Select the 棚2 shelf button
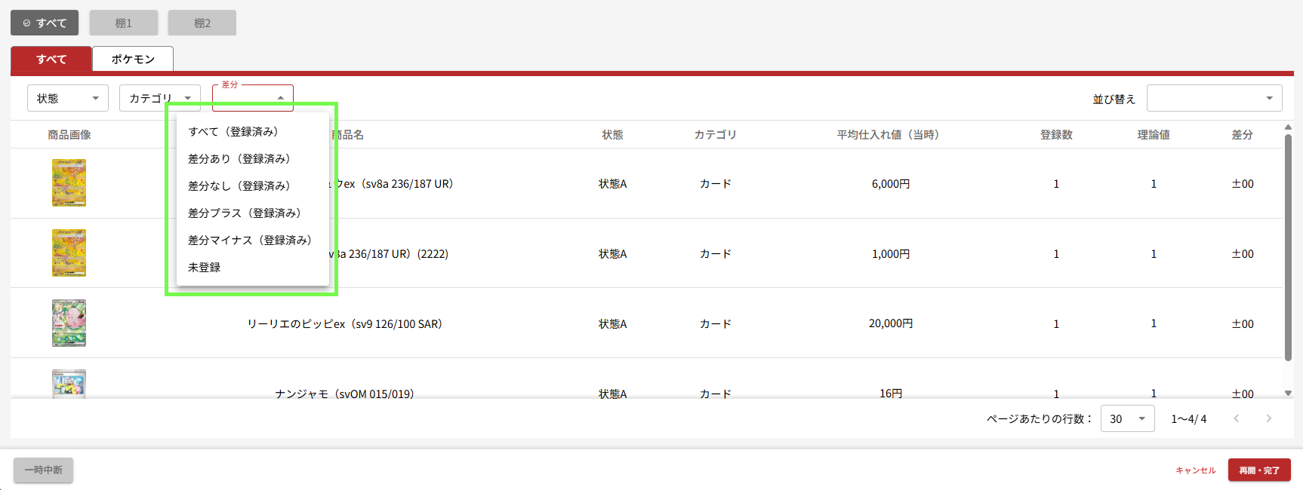This screenshot has height=490, width=1303. [x=202, y=23]
